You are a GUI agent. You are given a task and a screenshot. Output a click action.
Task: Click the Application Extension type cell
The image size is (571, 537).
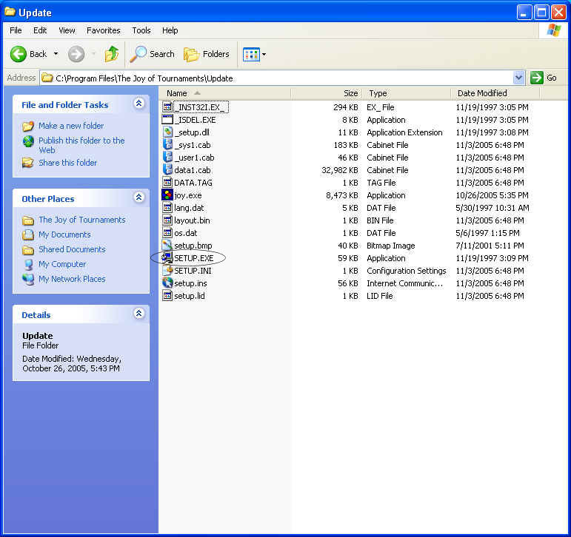click(x=404, y=132)
